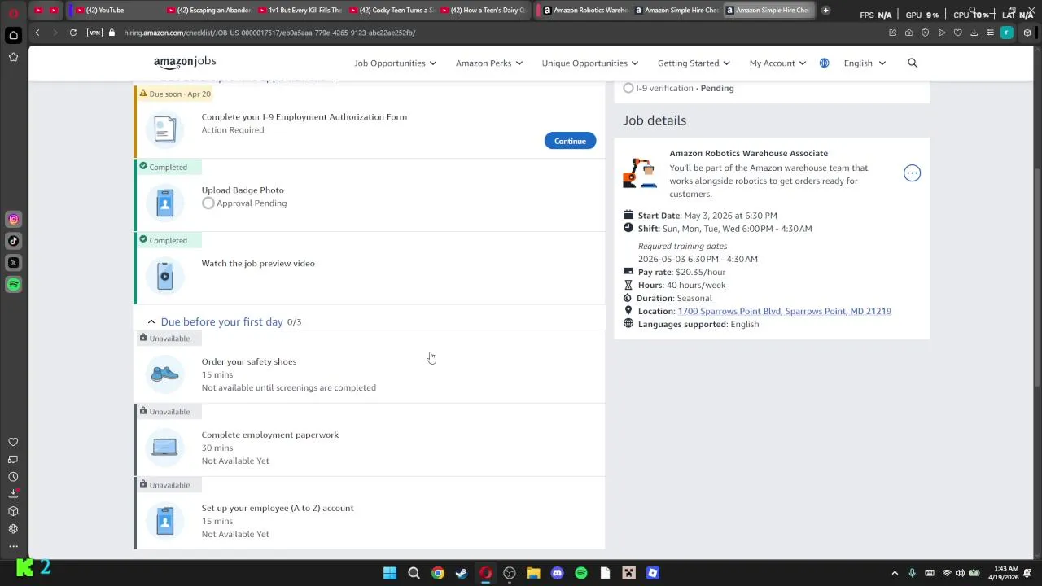
Task: Open Steam from the taskbar
Action: [x=462, y=573]
